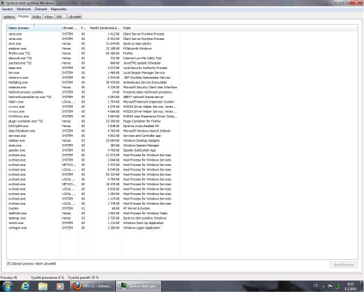This screenshot has width=364, height=293.
Task: Select the lsm.exe process row
Action: [x=93, y=73]
